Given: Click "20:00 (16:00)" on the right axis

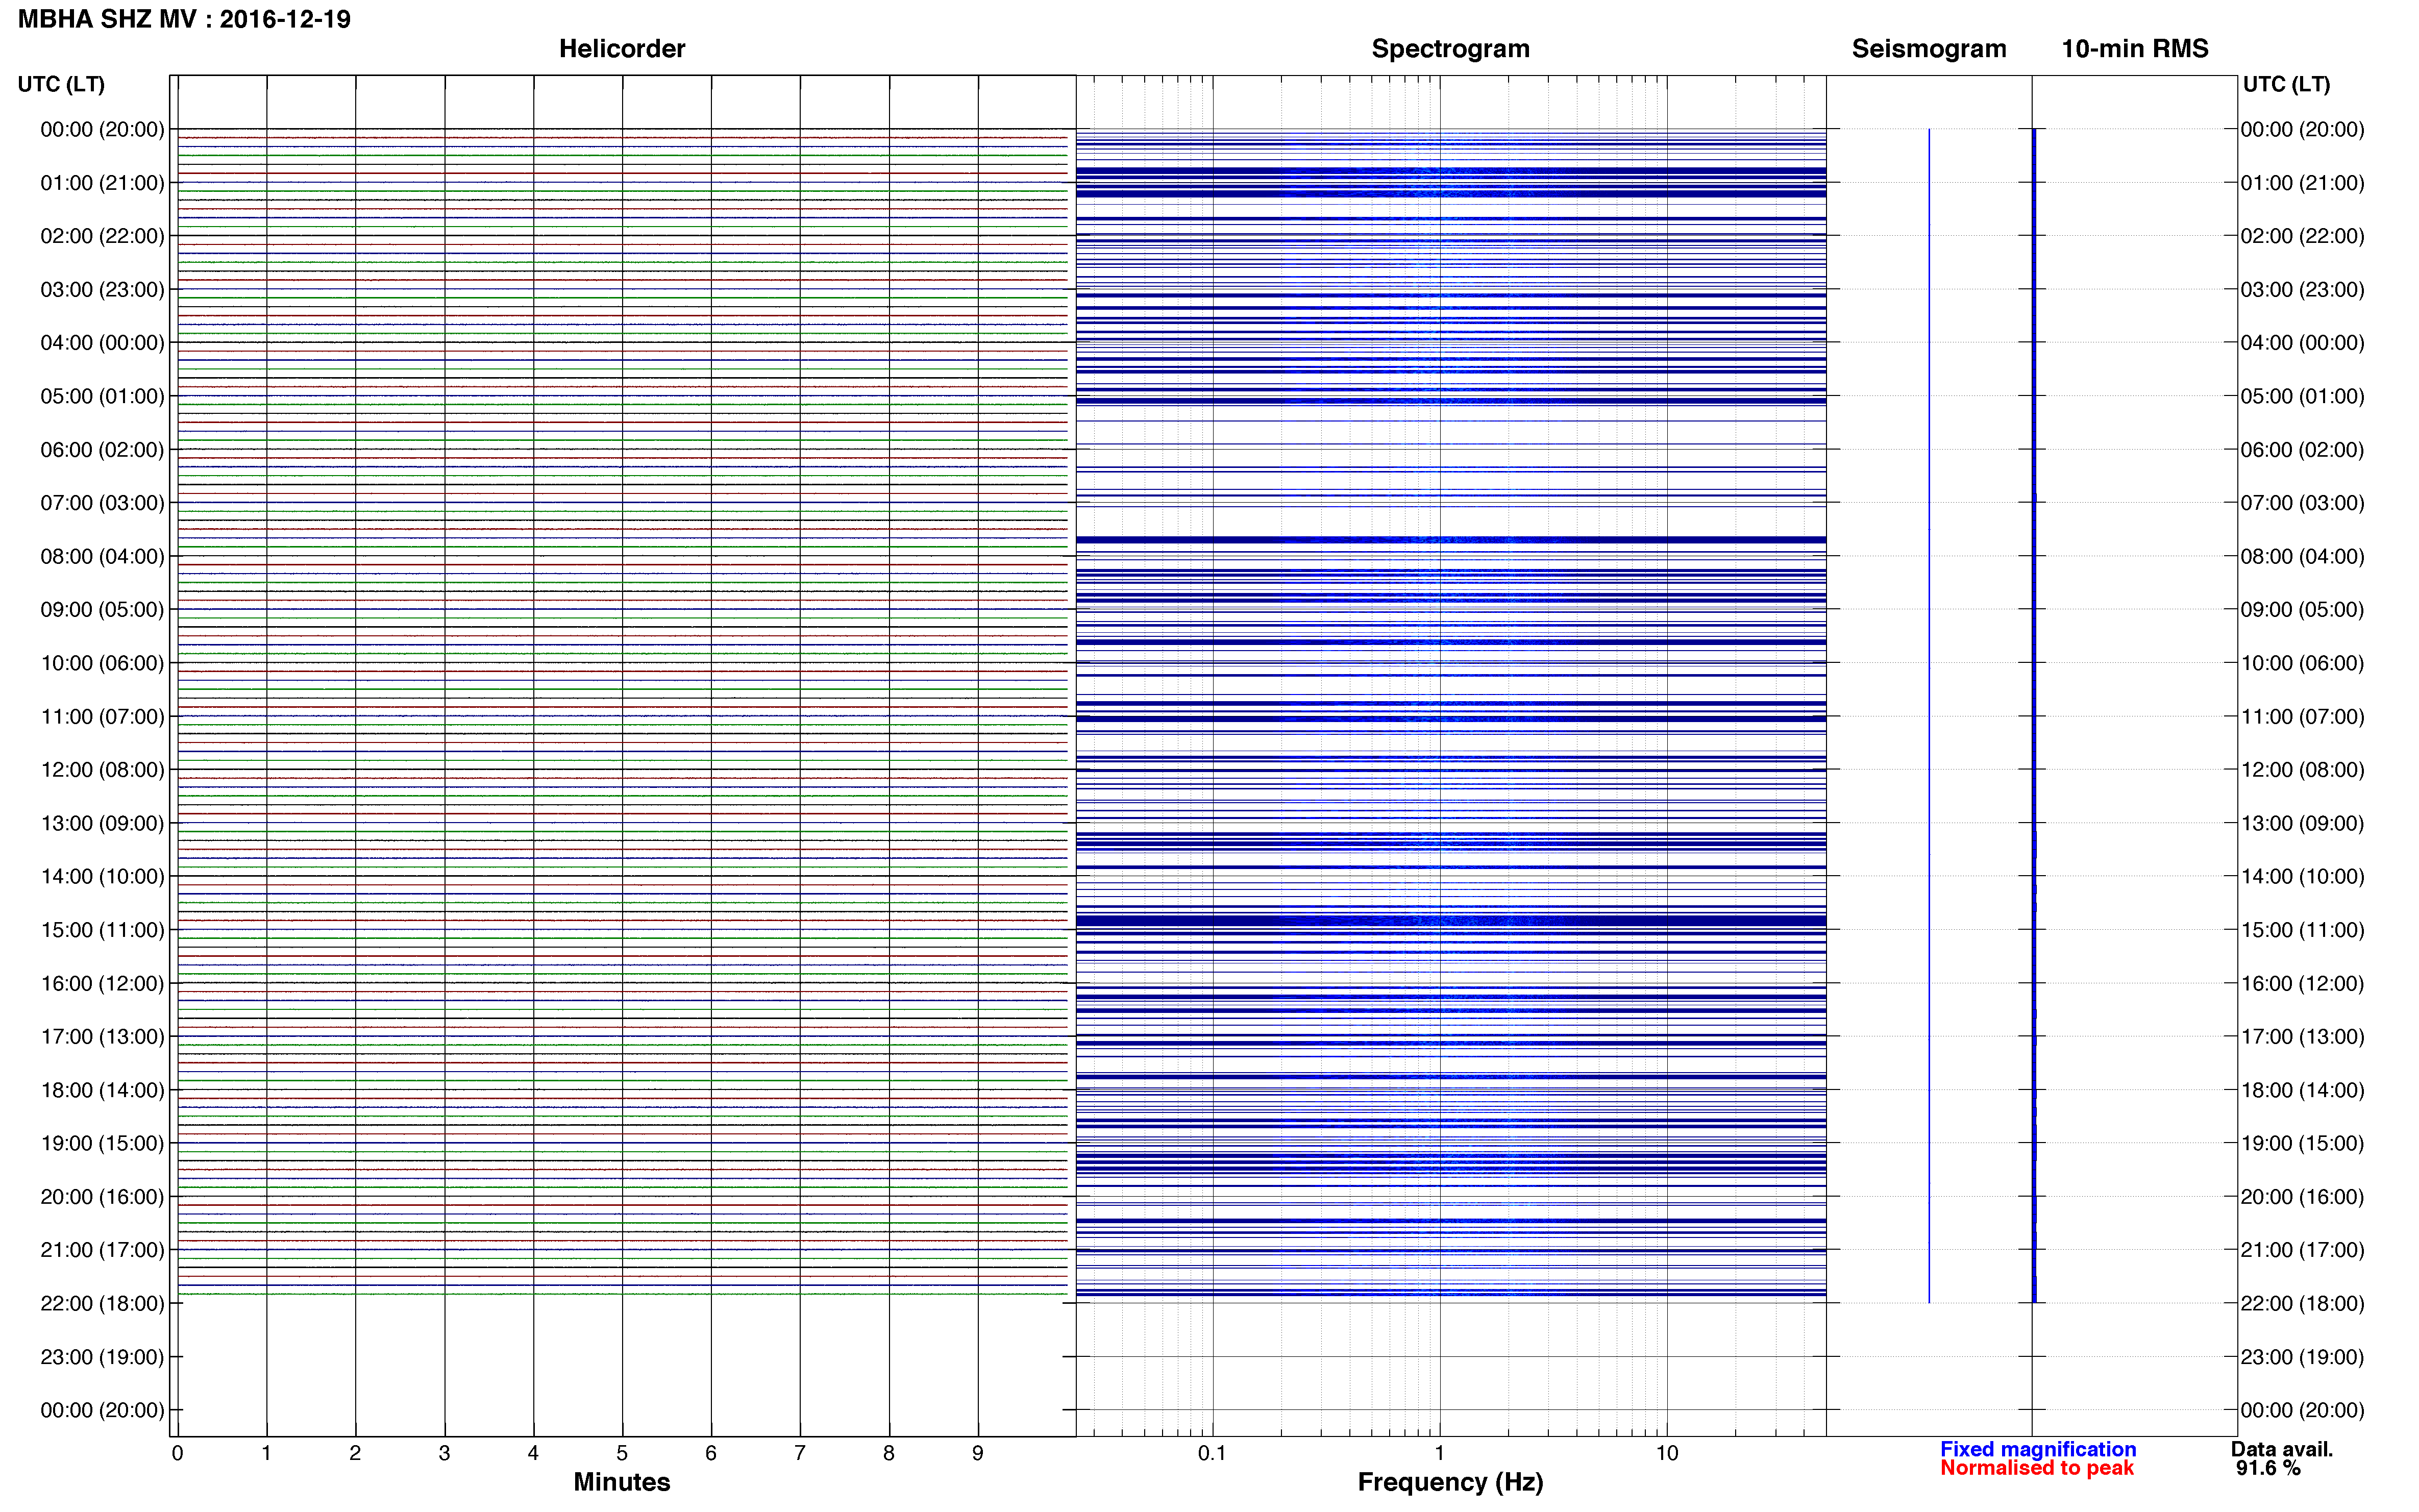Looking at the screenshot, I should 2302,1196.
